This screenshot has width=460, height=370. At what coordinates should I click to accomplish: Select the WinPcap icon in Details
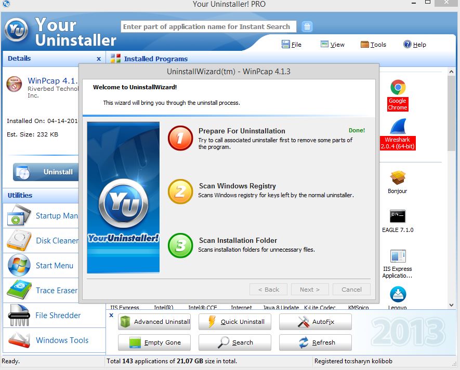(x=14, y=84)
